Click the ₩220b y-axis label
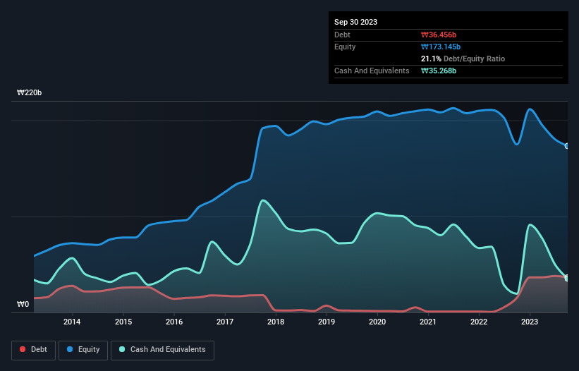 [x=29, y=92]
